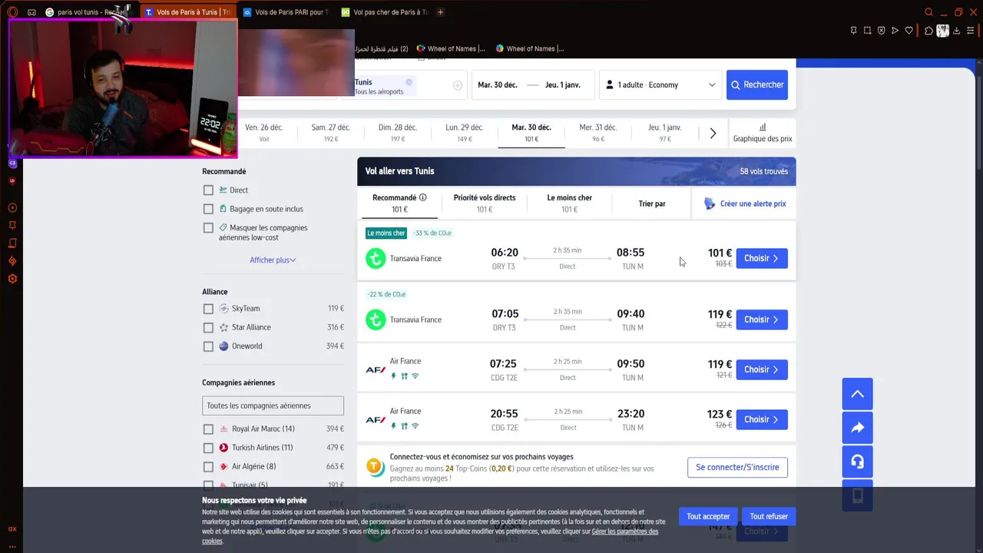Open the sidebar settings gear icon
The width and height of the screenshot is (983, 553).
point(12,279)
